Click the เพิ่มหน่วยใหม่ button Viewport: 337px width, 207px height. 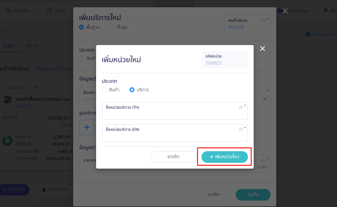click(x=224, y=157)
